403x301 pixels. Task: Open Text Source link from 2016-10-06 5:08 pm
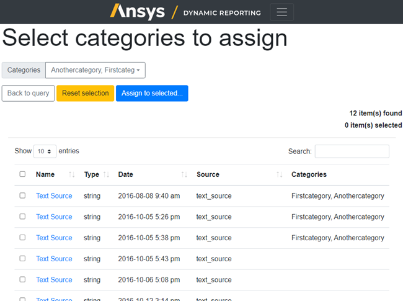click(54, 280)
